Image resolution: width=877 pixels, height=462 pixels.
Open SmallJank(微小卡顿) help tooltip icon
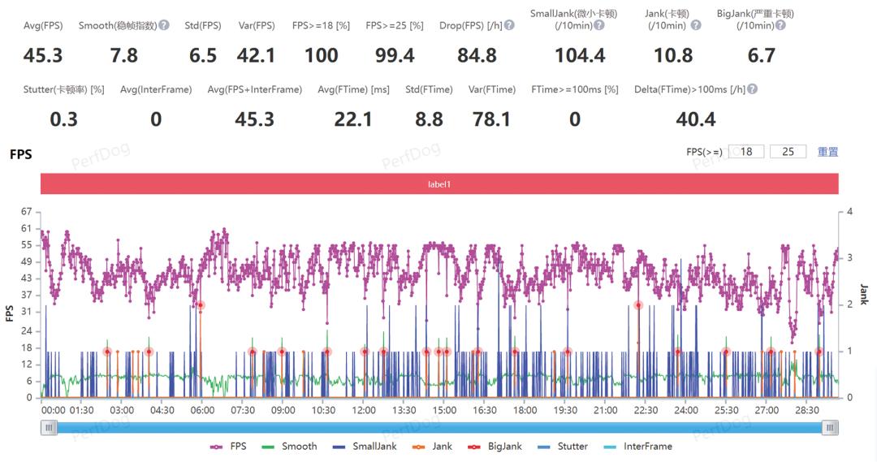[598, 25]
